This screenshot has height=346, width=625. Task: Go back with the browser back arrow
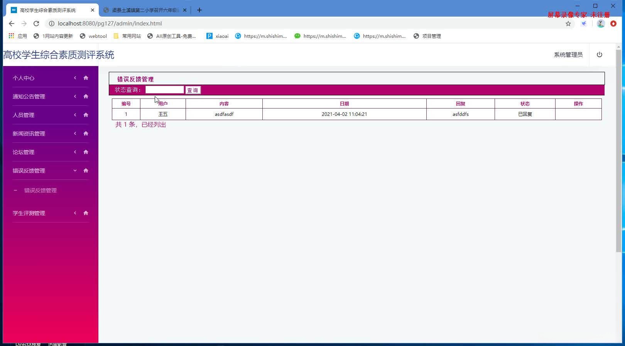pyautogui.click(x=12, y=24)
